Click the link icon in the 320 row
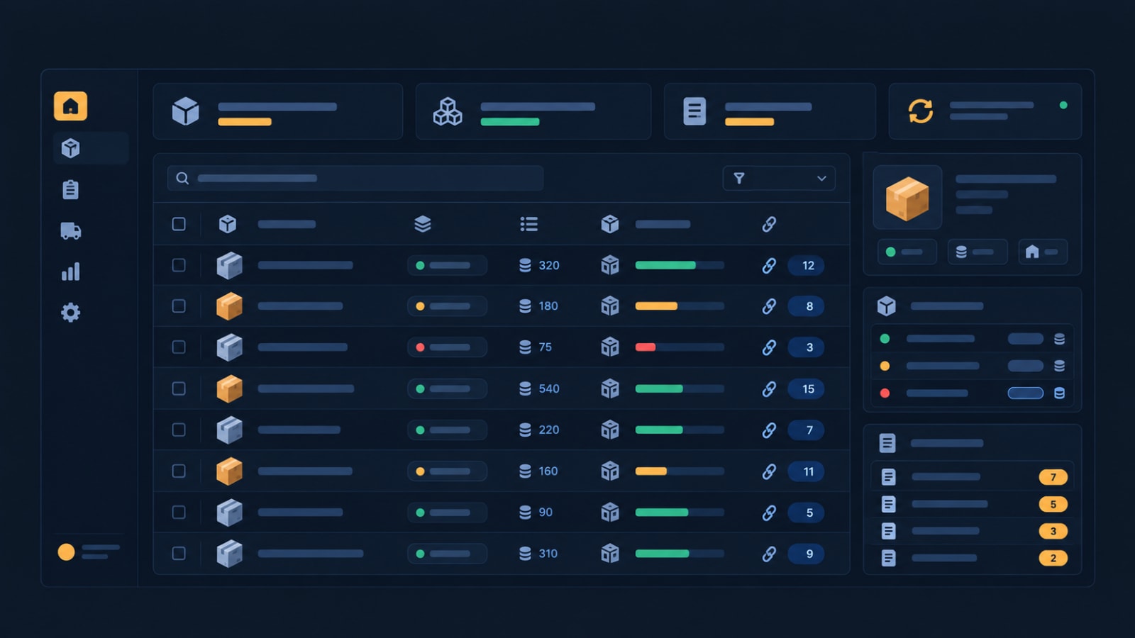Viewport: 1135px width, 638px height. pyautogui.click(x=769, y=265)
